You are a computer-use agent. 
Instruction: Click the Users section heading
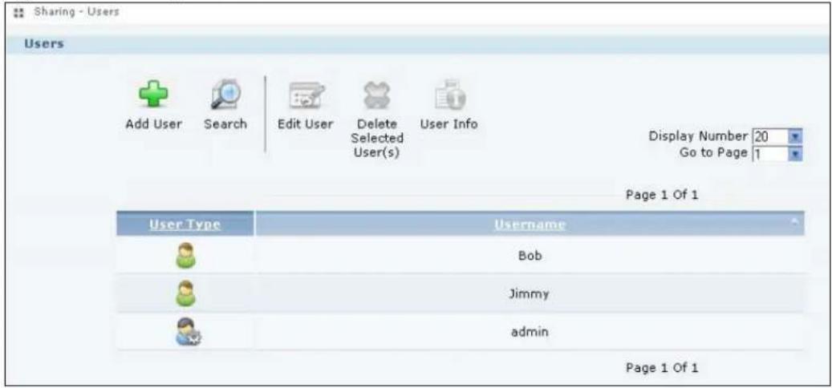pyautogui.click(x=44, y=44)
